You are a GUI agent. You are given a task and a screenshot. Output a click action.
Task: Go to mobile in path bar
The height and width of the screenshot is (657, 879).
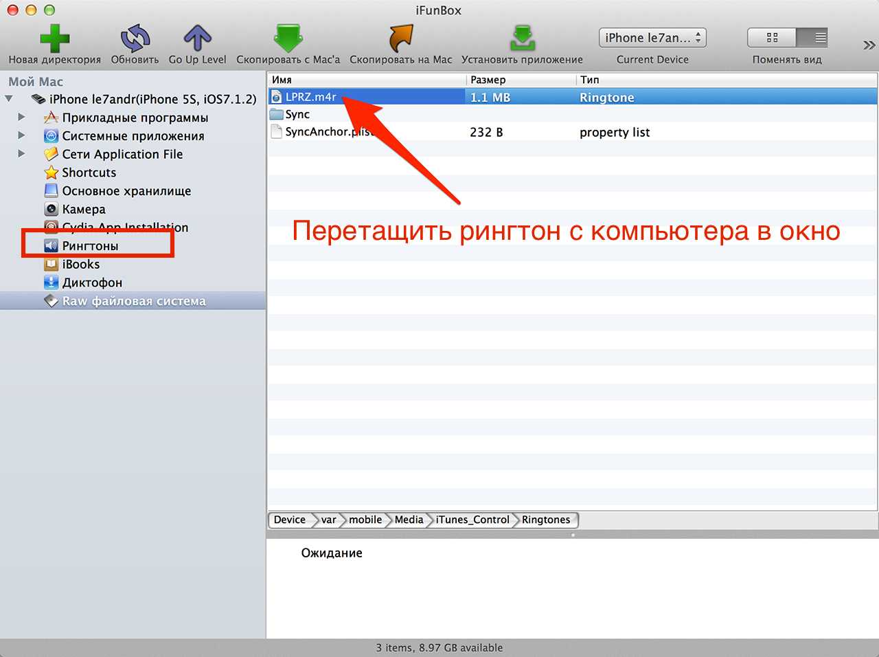pyautogui.click(x=365, y=520)
